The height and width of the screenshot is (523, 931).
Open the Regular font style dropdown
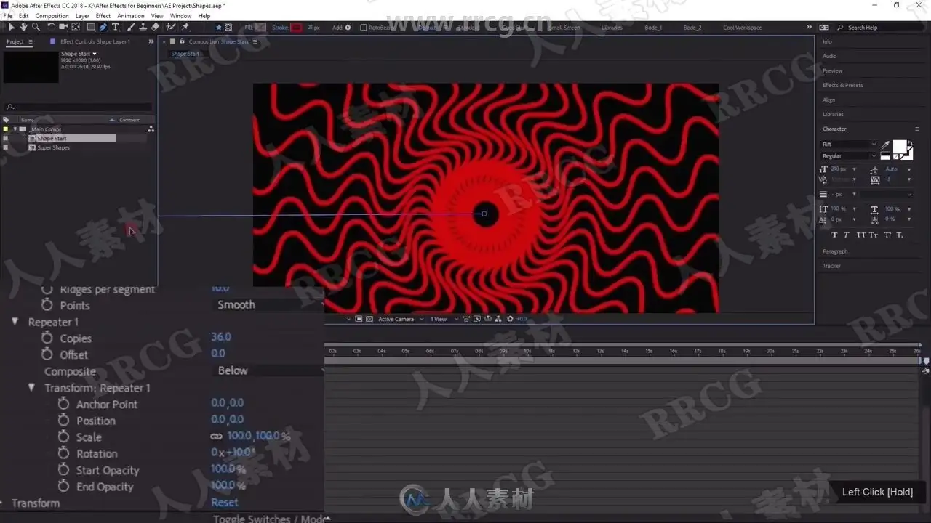point(849,155)
